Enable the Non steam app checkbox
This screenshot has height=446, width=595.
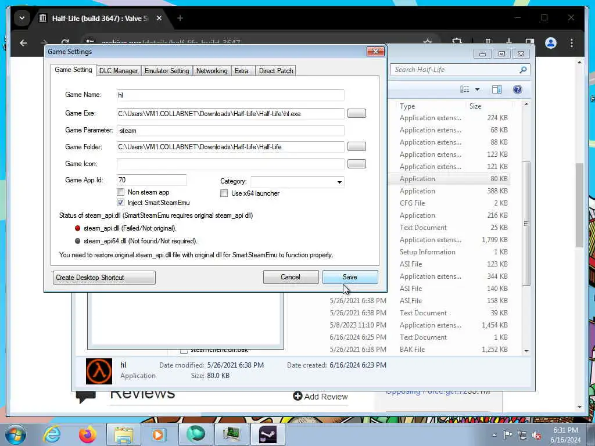121,192
